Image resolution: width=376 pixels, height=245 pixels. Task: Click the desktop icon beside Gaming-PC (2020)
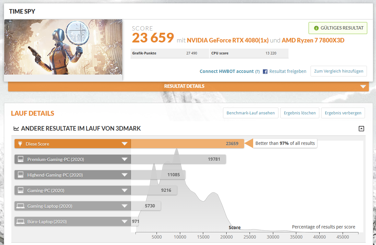click(x=21, y=190)
